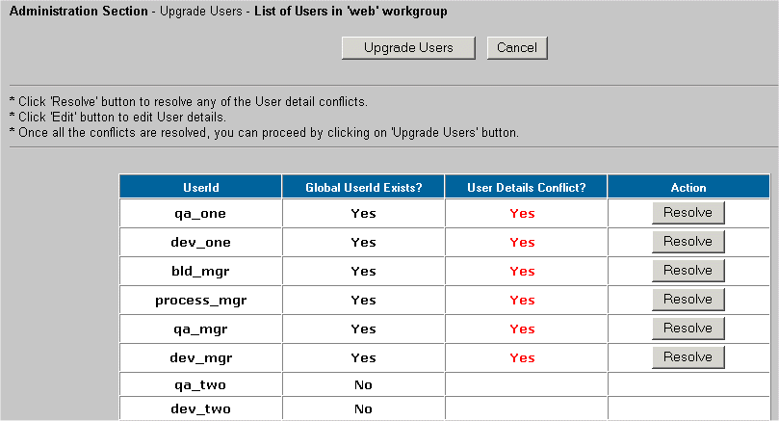Click Resolve in the bld_mgr row
Image resolution: width=779 pixels, height=421 pixels.
[x=688, y=271]
